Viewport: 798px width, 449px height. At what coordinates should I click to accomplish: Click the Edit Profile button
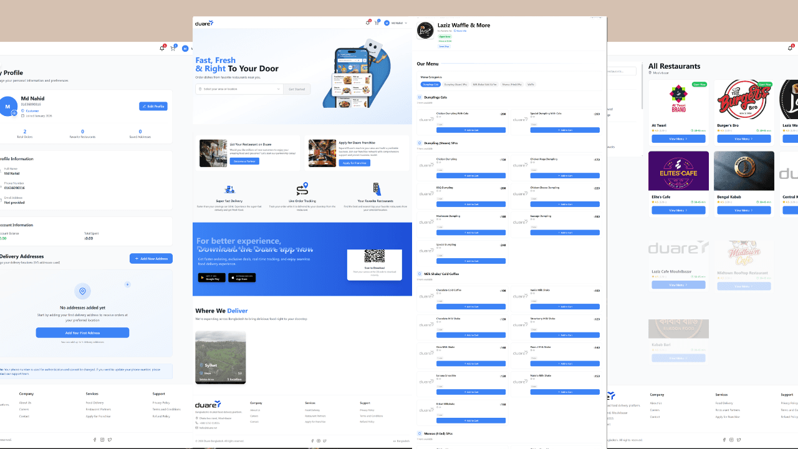153,107
